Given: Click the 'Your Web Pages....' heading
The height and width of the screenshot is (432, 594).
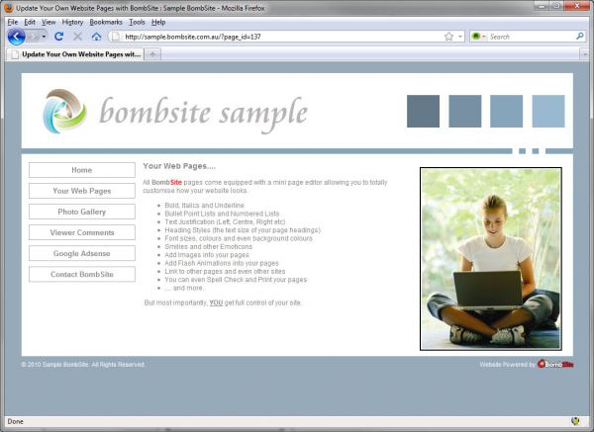Looking at the screenshot, I should pyautogui.click(x=179, y=166).
